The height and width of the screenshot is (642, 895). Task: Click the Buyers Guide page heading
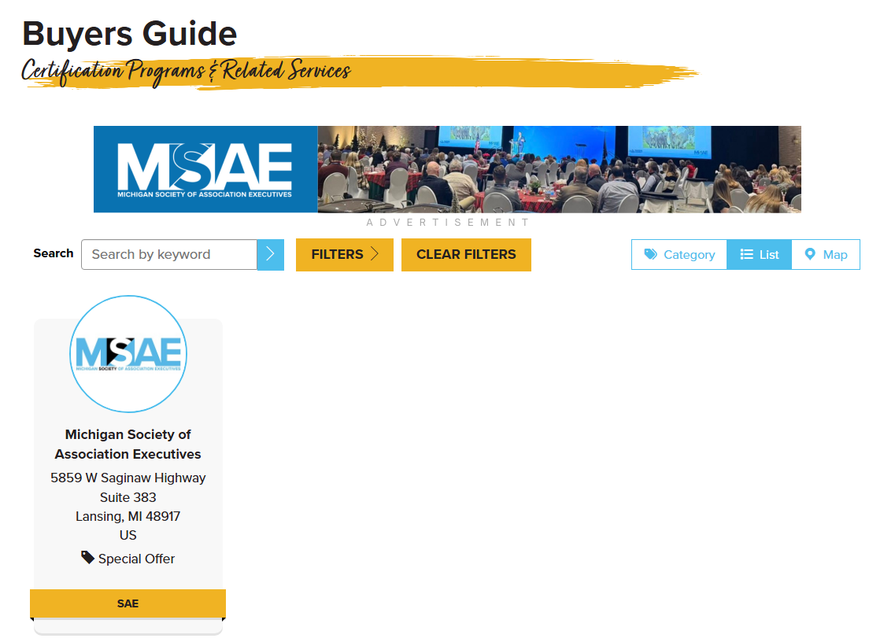(130, 34)
